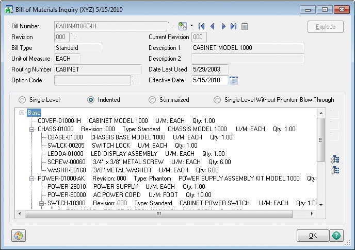
Task: Open help with the green question mark
Action: (x=336, y=236)
